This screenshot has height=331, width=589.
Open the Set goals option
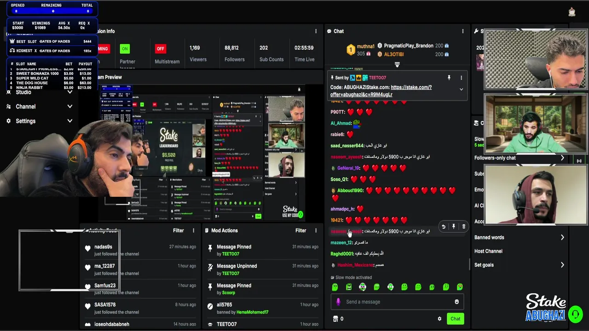coord(484,265)
